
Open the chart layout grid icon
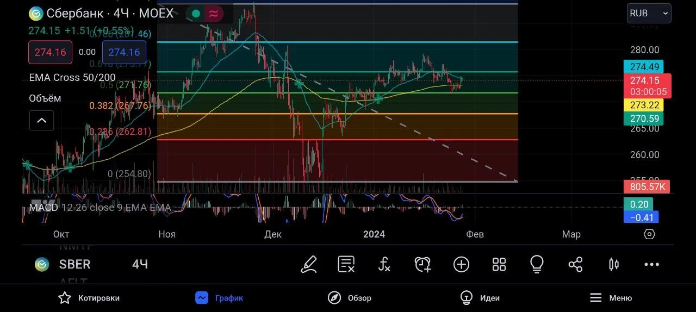(x=499, y=265)
